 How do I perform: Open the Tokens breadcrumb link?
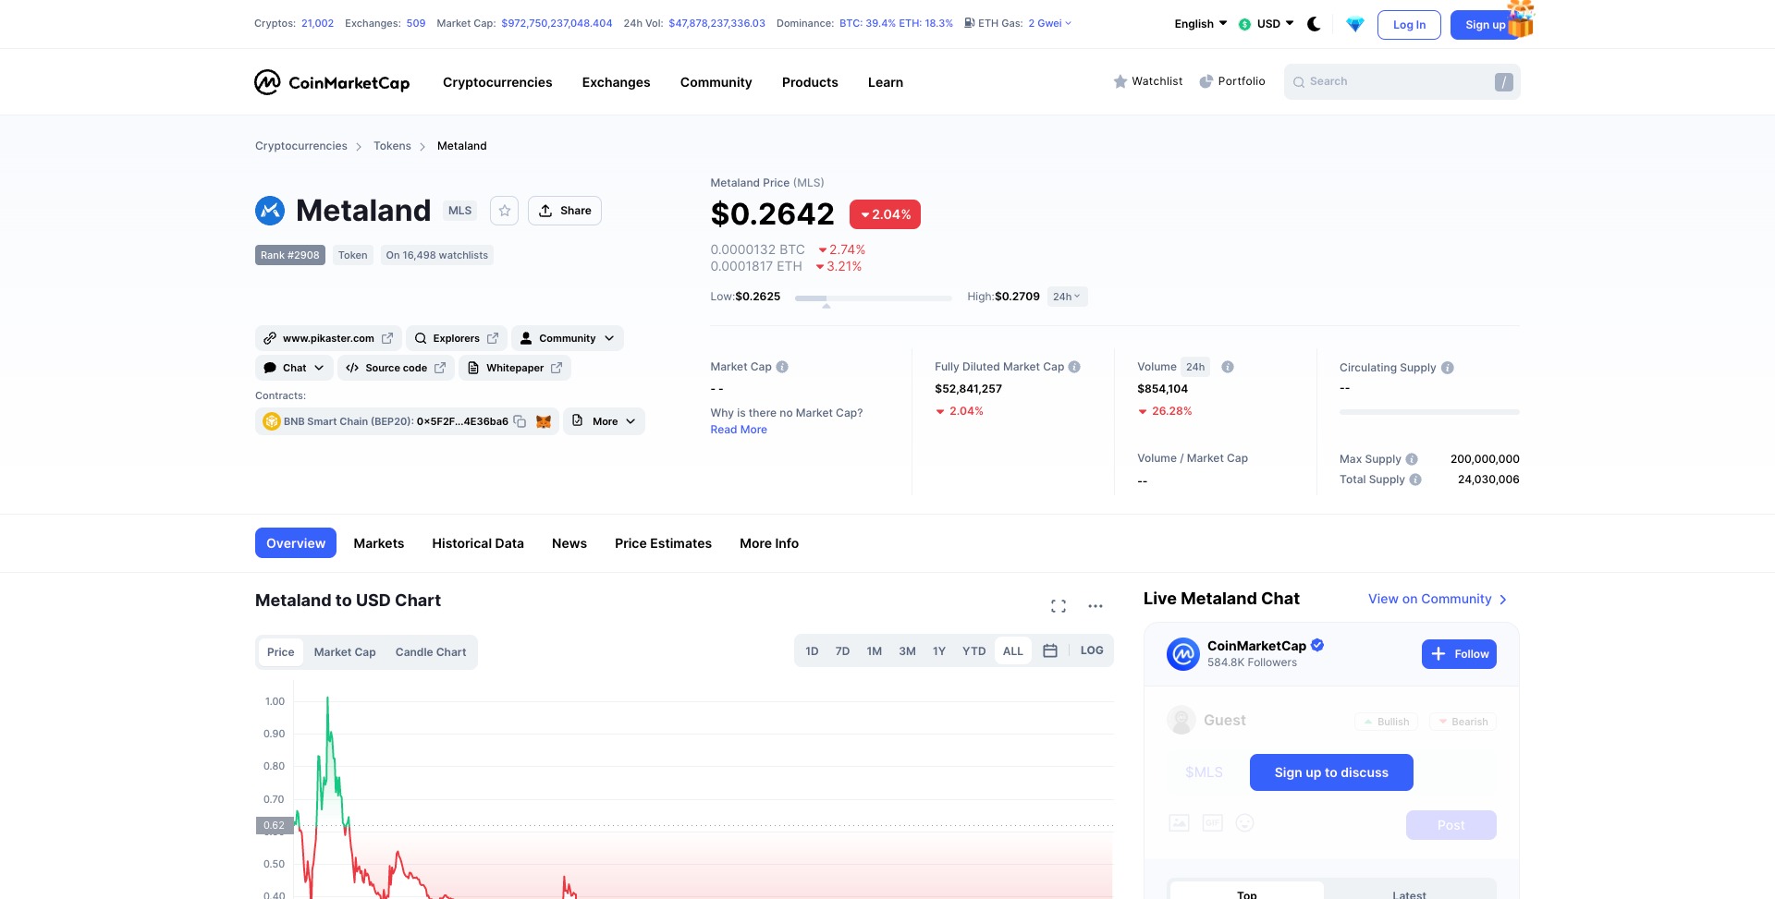[392, 146]
